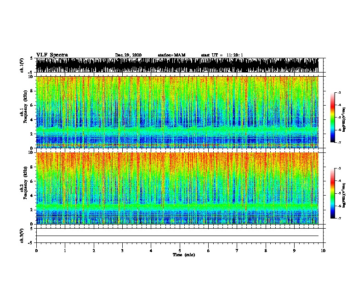Click inside the ch.2 spectrogram panel

point(177,188)
